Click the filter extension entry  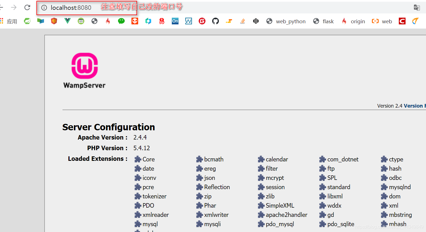coord(268,168)
